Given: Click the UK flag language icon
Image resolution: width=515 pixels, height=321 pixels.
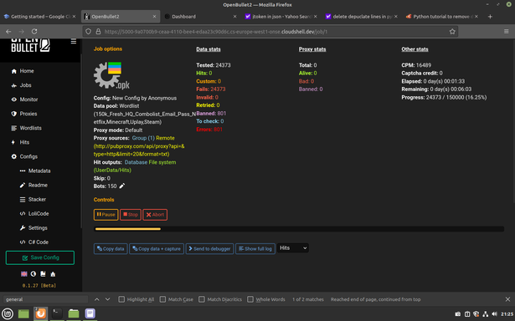Looking at the screenshot, I should 24,274.
